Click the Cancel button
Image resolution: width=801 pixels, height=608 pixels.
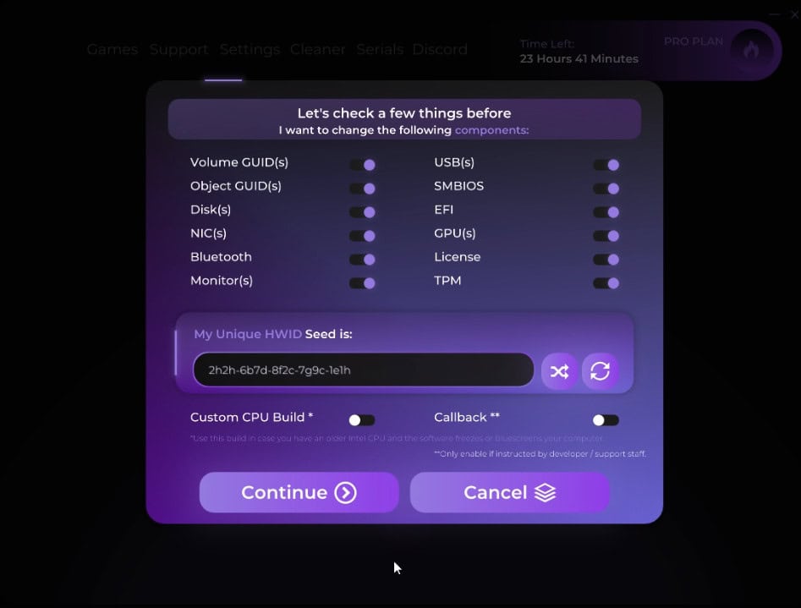509,492
